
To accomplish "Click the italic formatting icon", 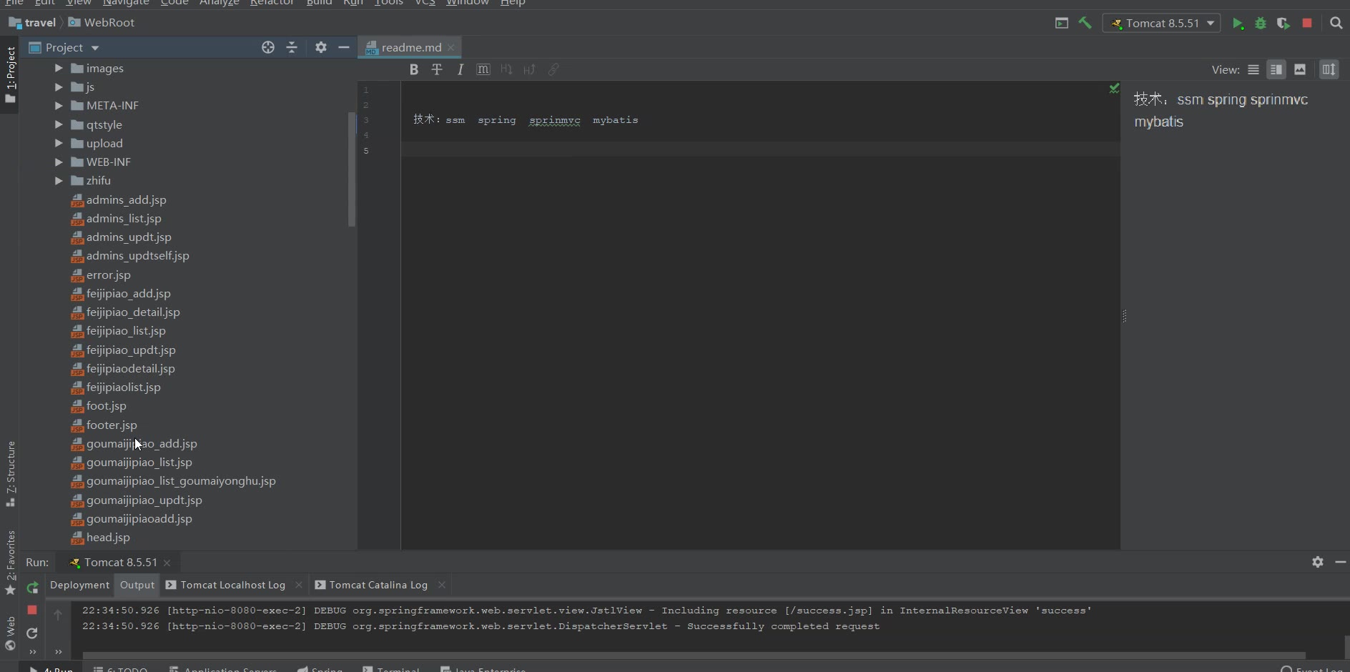I will pos(460,69).
